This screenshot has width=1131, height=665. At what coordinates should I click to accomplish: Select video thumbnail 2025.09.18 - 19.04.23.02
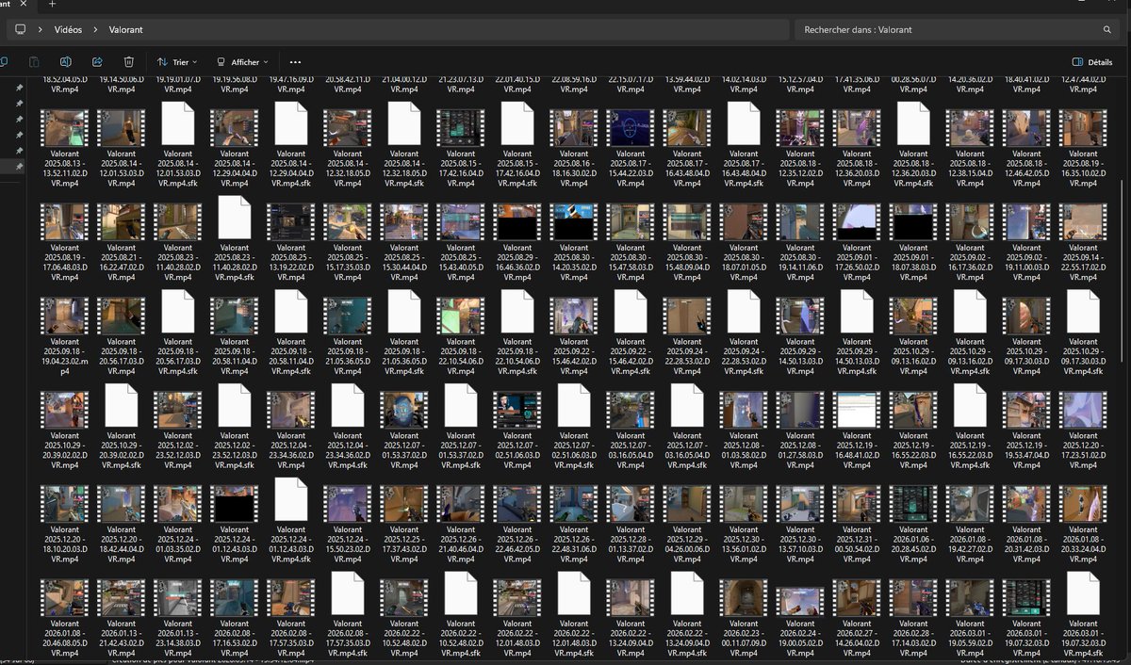[x=65, y=316]
